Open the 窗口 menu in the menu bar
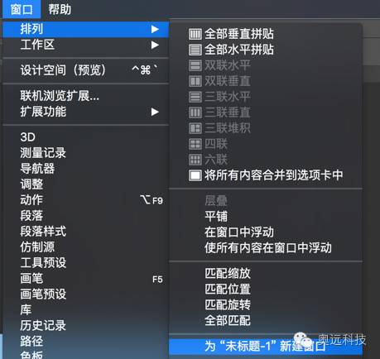The width and height of the screenshot is (380, 359). [x=22, y=9]
